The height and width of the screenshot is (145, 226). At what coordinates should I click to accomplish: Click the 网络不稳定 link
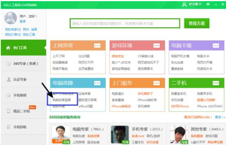tap(60, 69)
